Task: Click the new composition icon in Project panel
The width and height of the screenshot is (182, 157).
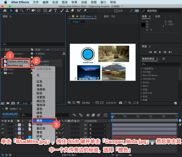Action: click(x=13, y=103)
